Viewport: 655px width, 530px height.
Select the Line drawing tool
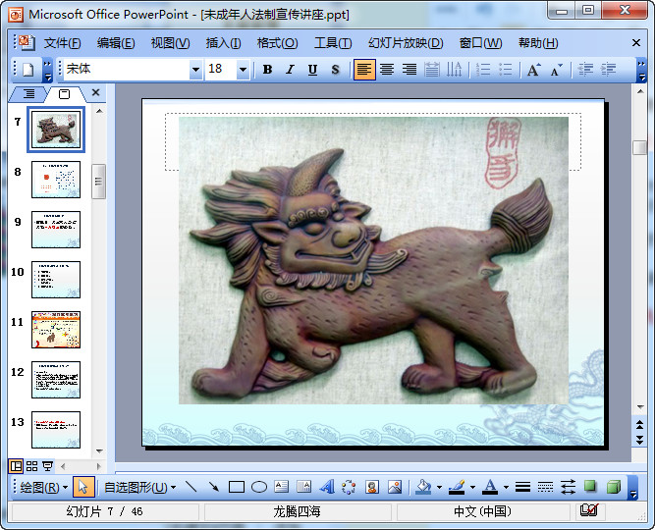point(191,487)
